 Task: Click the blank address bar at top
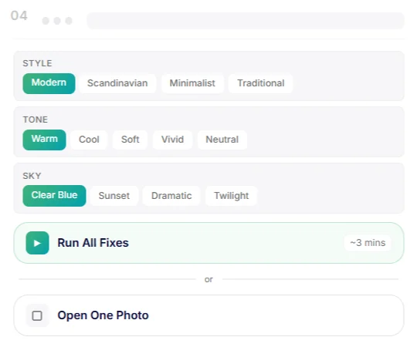click(246, 21)
